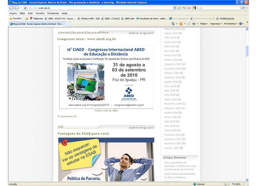Image resolution: width=256 pixels, height=186 pixels.
Task: Open archive Agosto 2010 (3)
Action: pos(173,33)
